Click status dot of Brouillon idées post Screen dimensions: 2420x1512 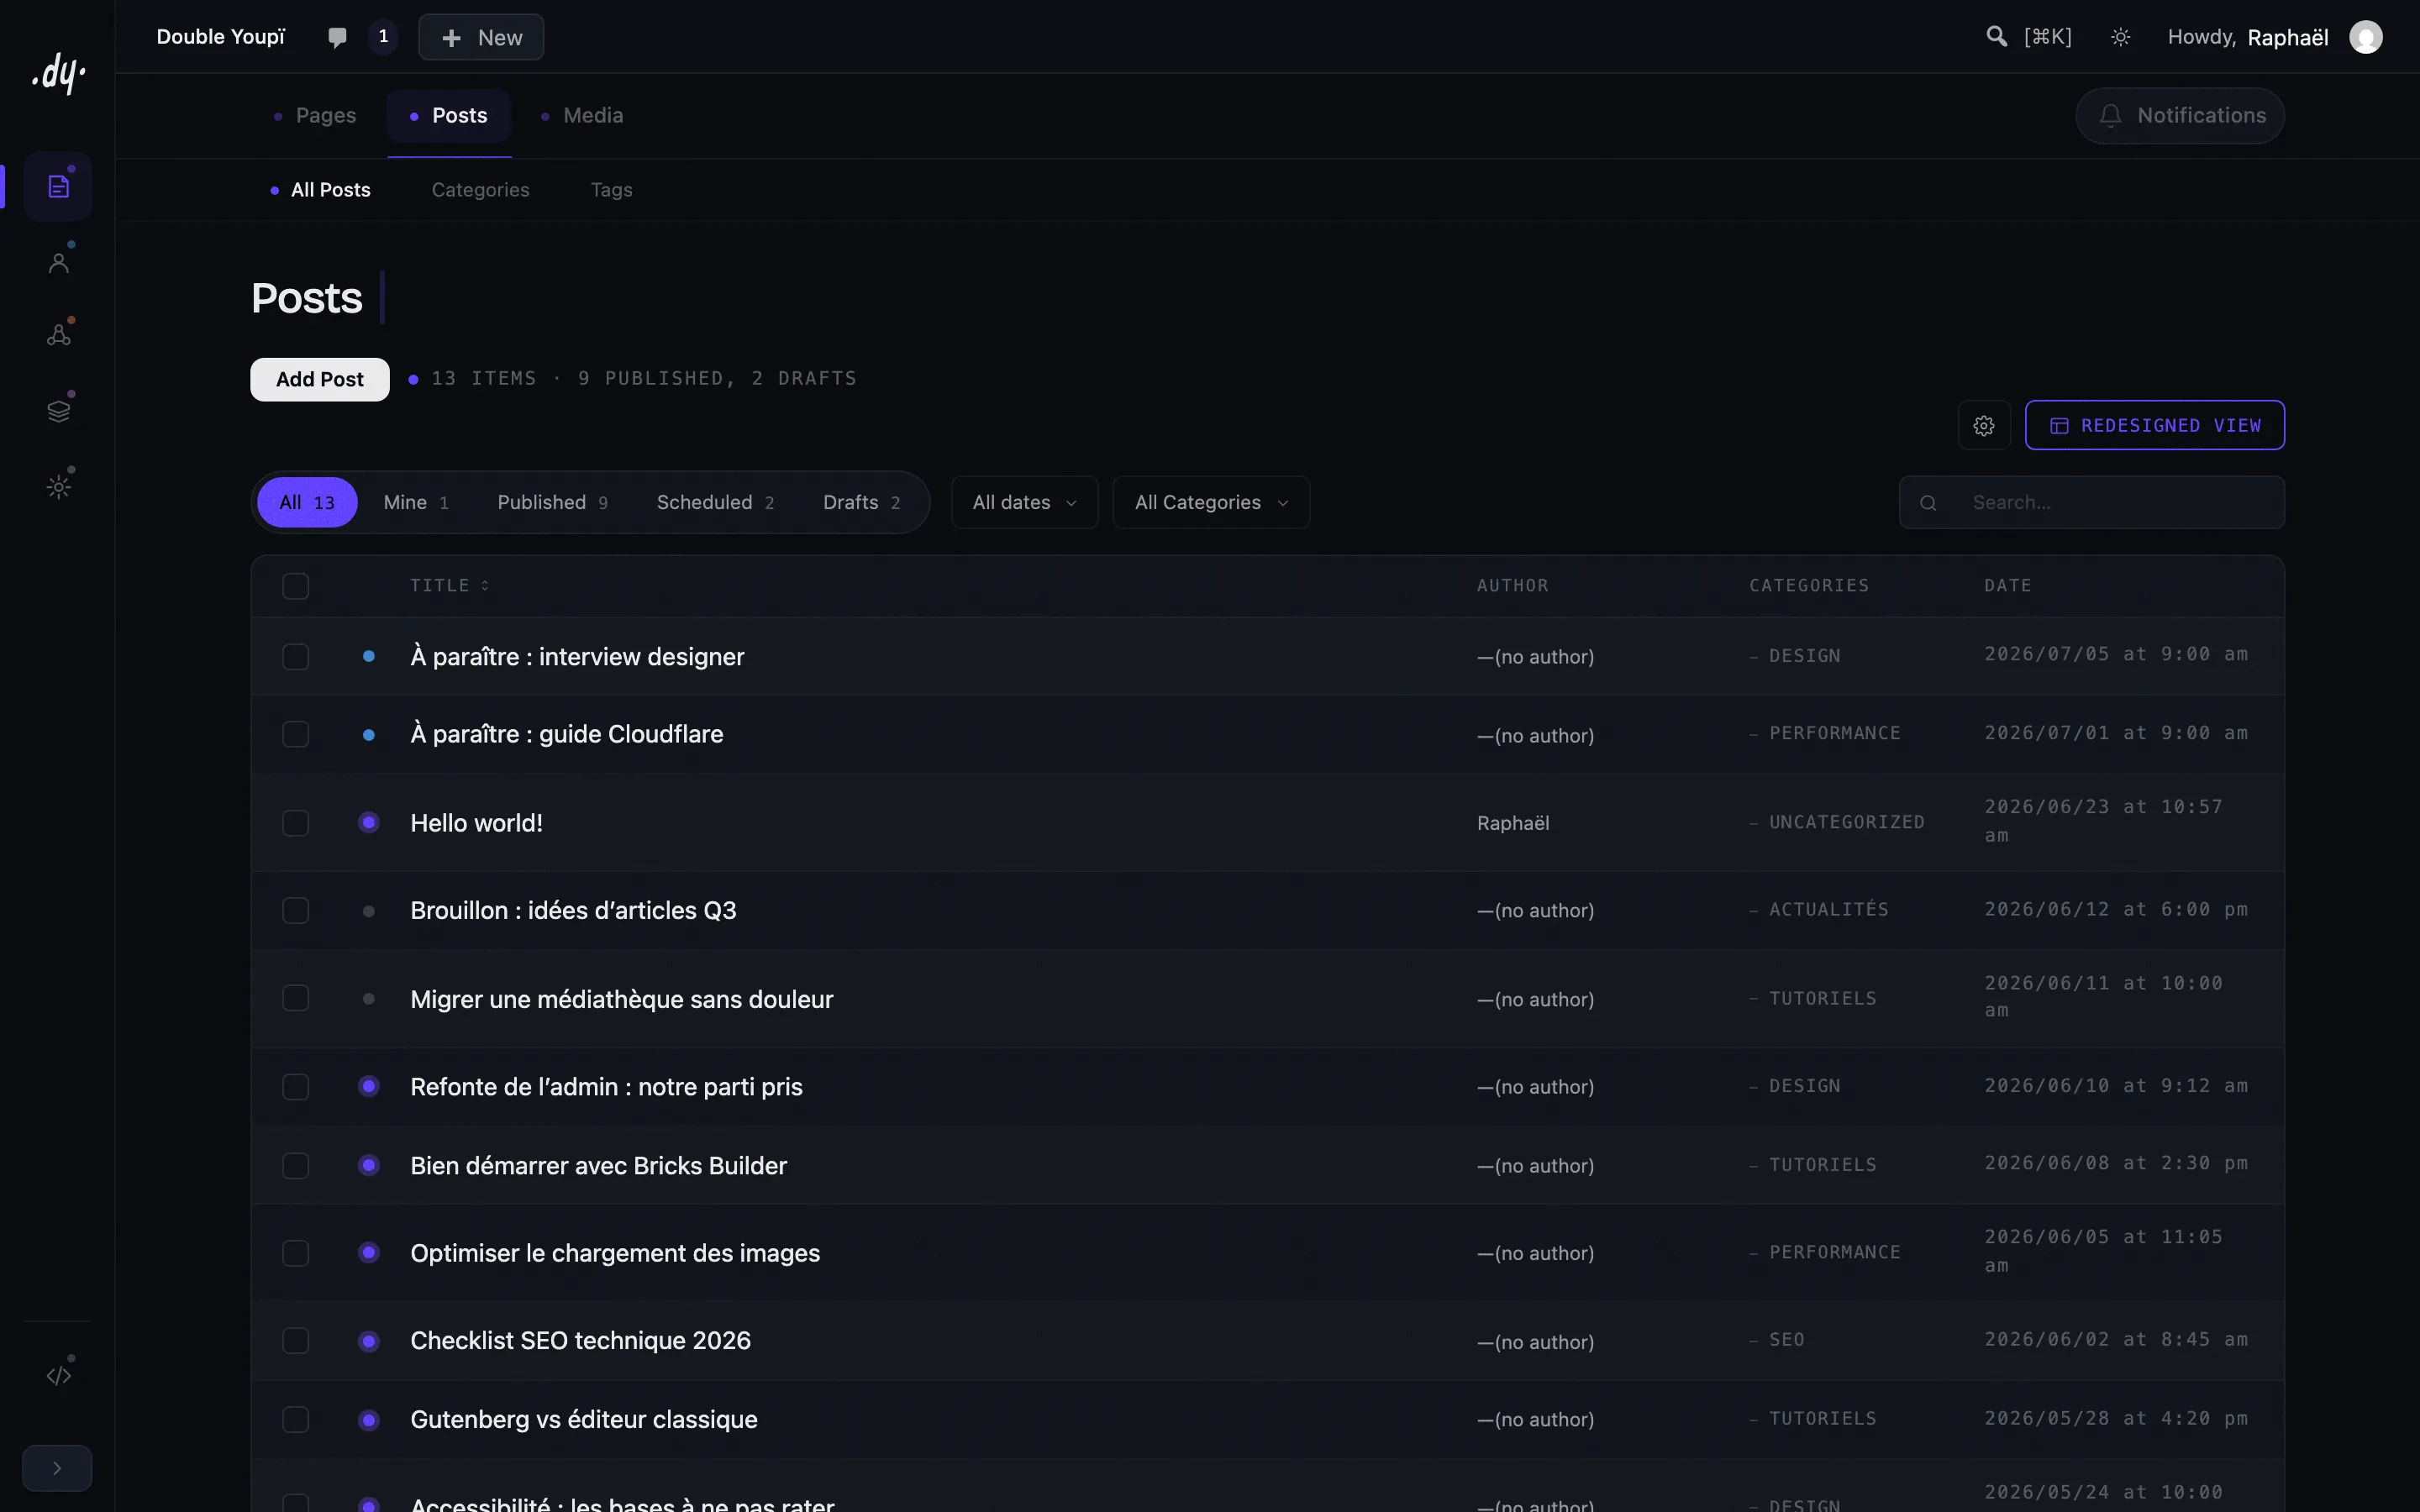(369, 911)
